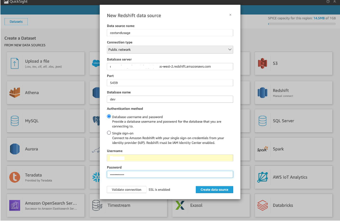The width and height of the screenshot is (340, 221).
Task: Click the SQL Server label text
Action: (284, 121)
